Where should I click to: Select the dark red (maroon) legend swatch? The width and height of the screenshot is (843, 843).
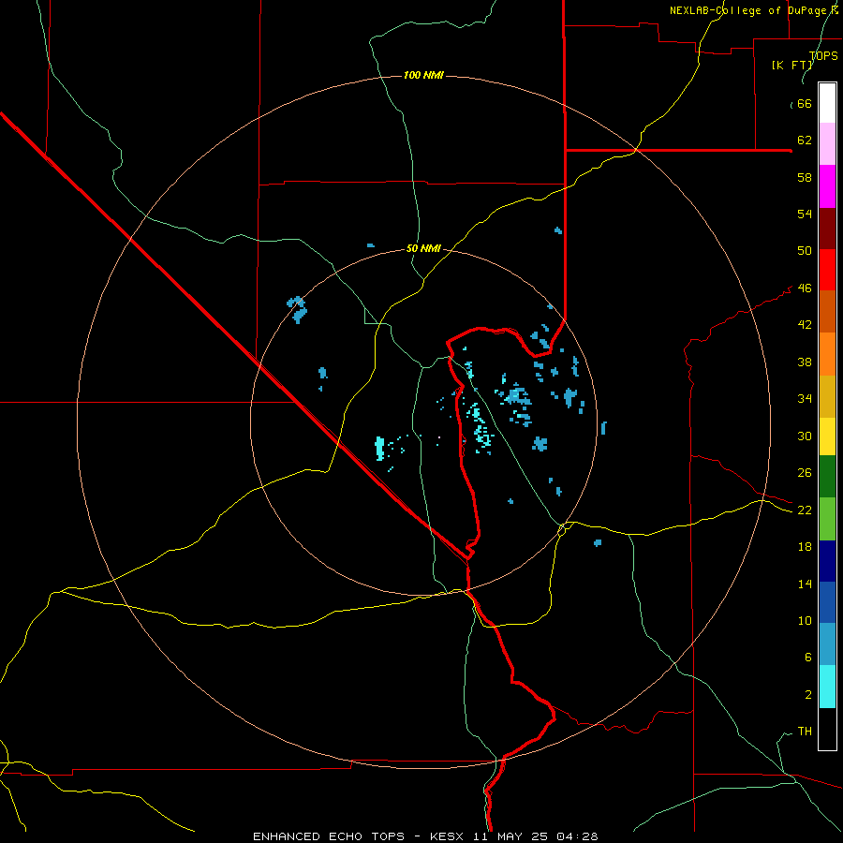tap(827, 229)
